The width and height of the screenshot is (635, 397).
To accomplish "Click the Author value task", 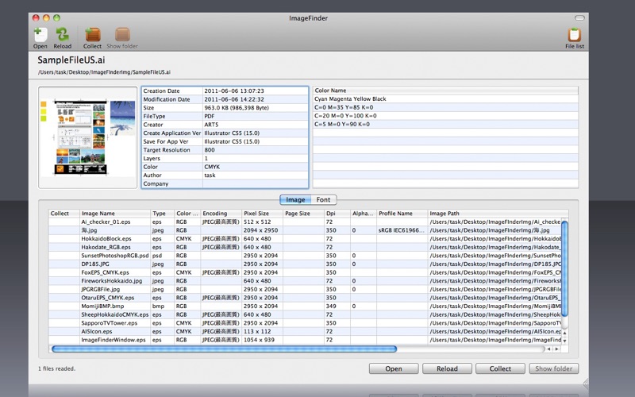I will pos(210,175).
